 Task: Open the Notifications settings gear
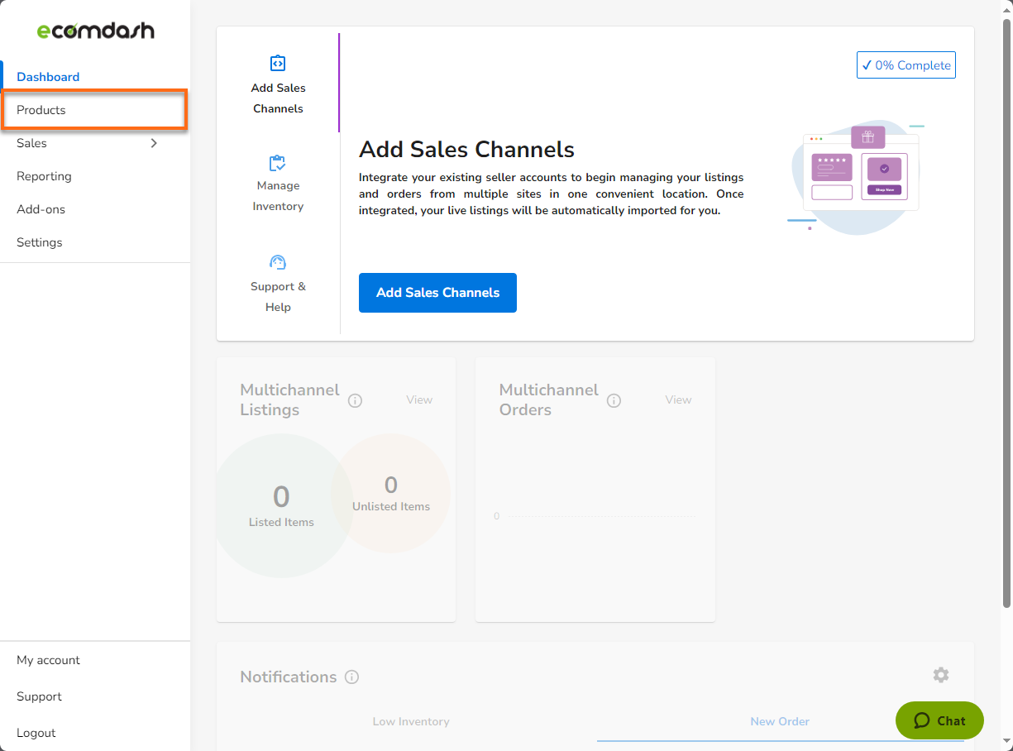[x=940, y=675]
